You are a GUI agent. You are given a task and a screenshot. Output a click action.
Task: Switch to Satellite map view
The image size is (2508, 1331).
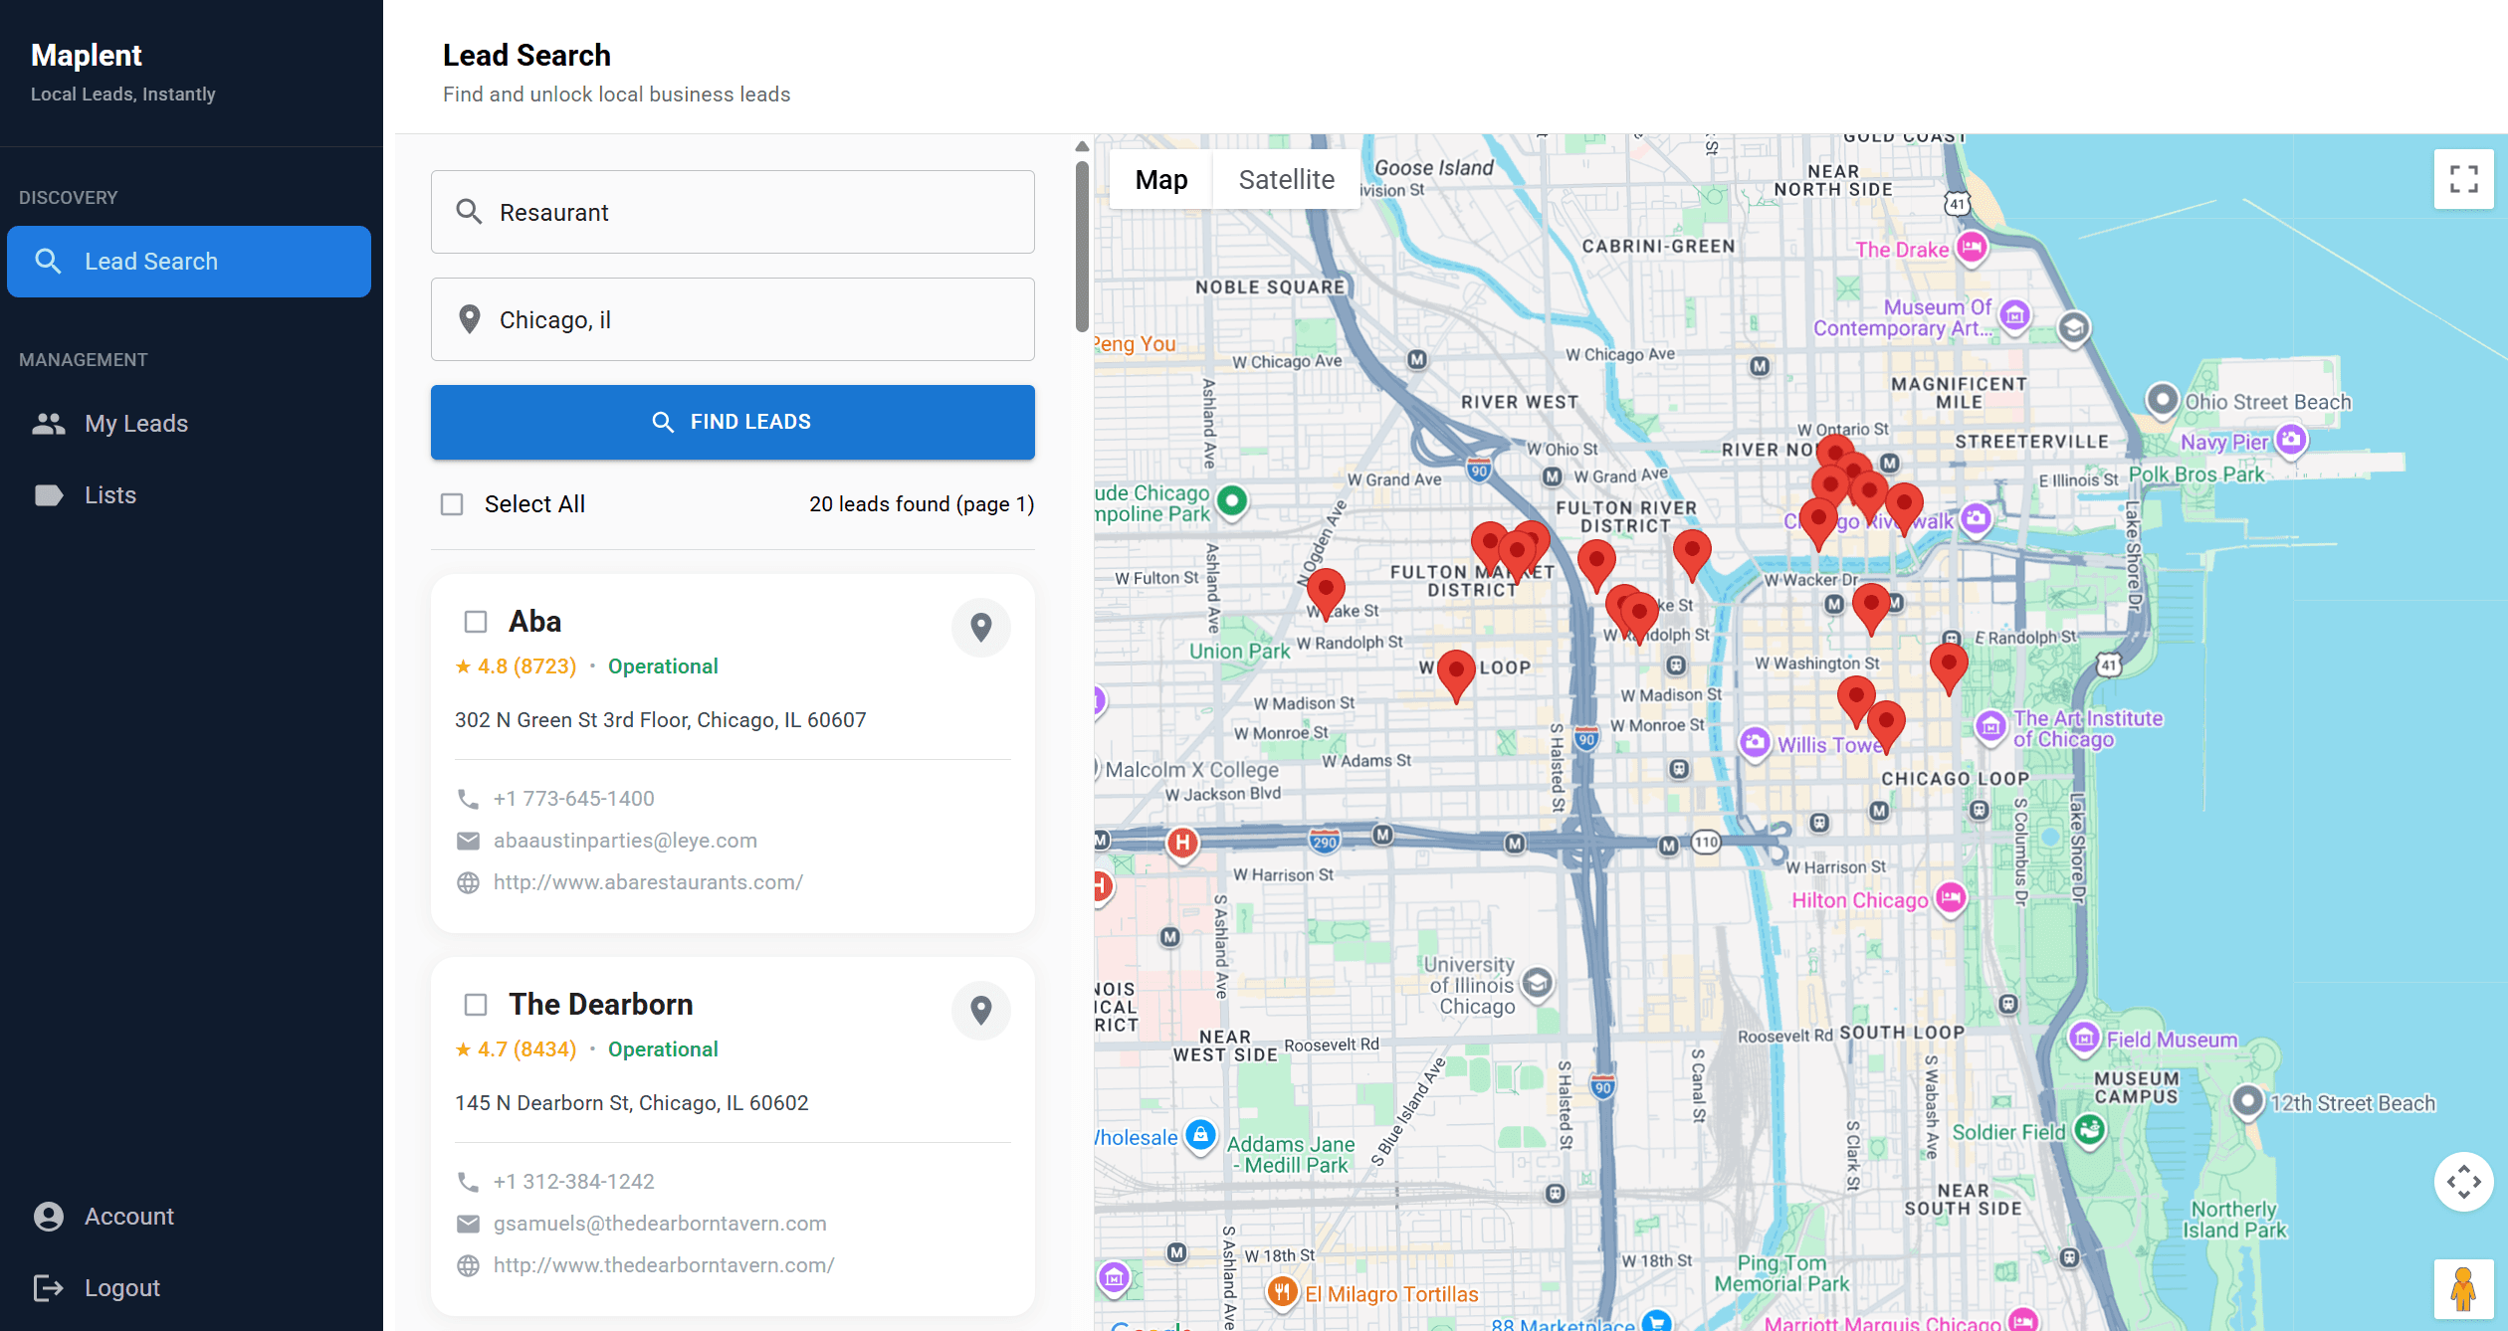tap(1286, 179)
